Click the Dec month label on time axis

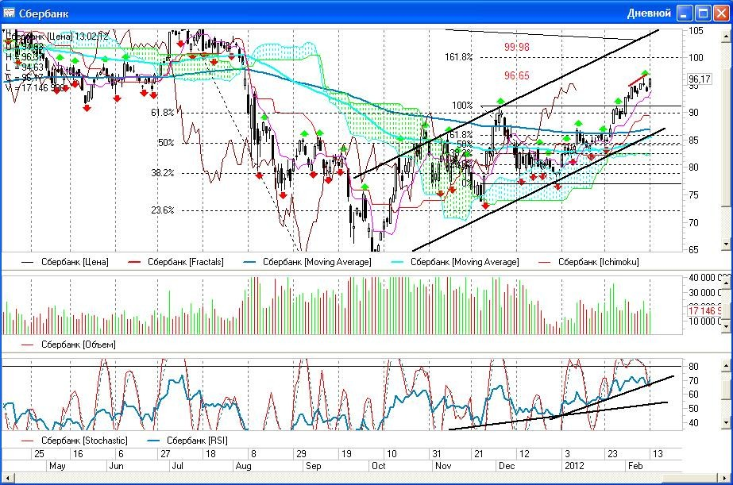[x=507, y=466]
